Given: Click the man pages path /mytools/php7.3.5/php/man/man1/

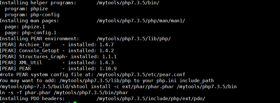Looking at the screenshot, I should tap(141, 21).
